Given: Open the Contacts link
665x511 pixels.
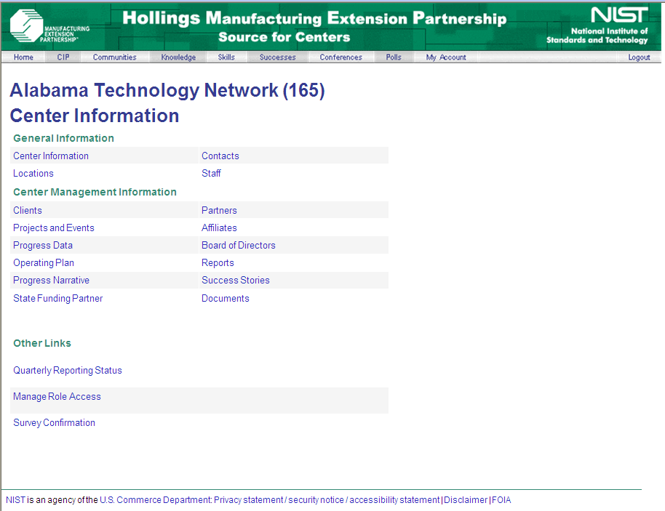Looking at the screenshot, I should (x=220, y=156).
